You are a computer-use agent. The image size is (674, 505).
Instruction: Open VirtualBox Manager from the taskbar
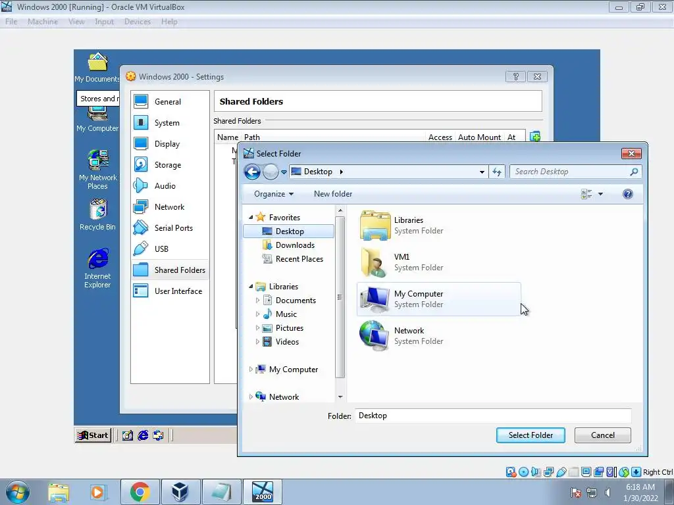180,492
